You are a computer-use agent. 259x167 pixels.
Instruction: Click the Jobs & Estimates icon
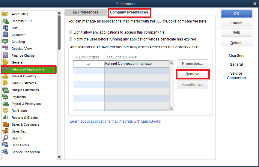pos(5,83)
